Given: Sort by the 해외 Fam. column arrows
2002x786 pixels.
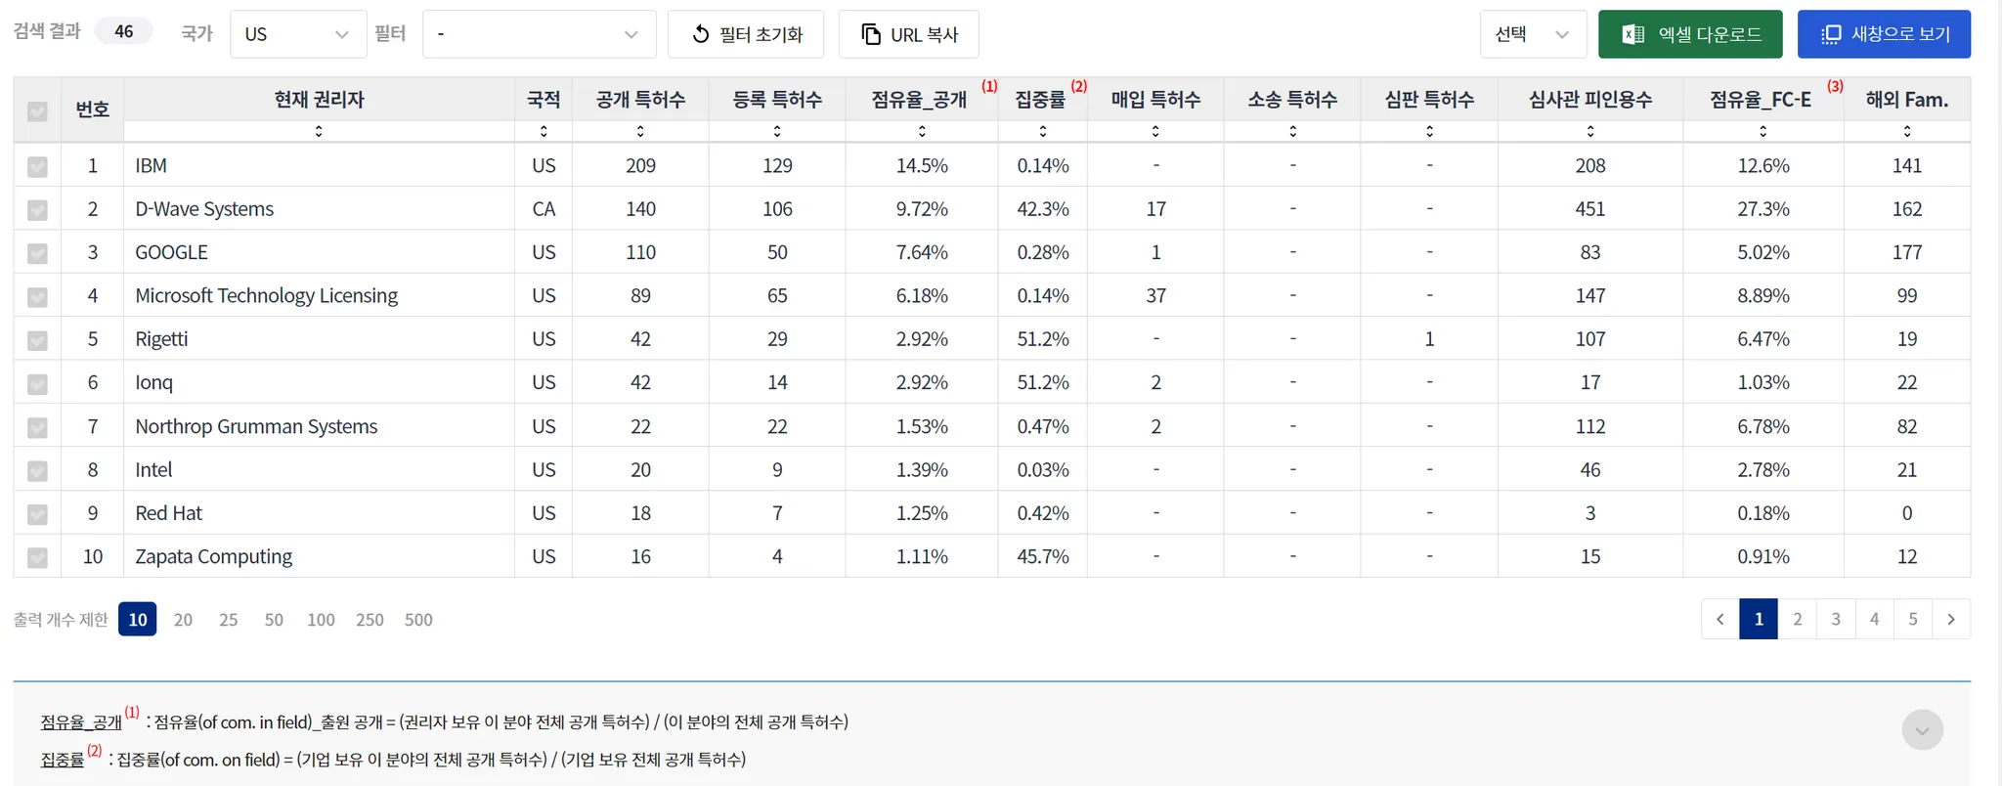Looking at the screenshot, I should pos(1907,131).
